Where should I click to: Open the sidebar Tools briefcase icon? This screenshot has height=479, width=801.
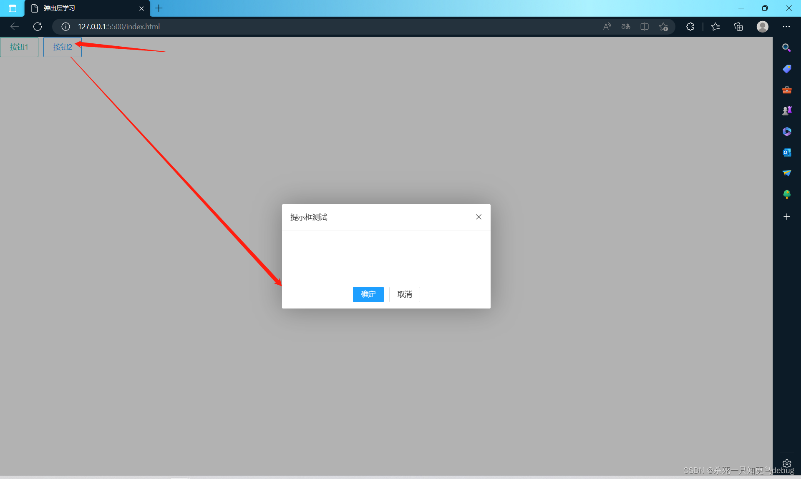tap(786, 90)
